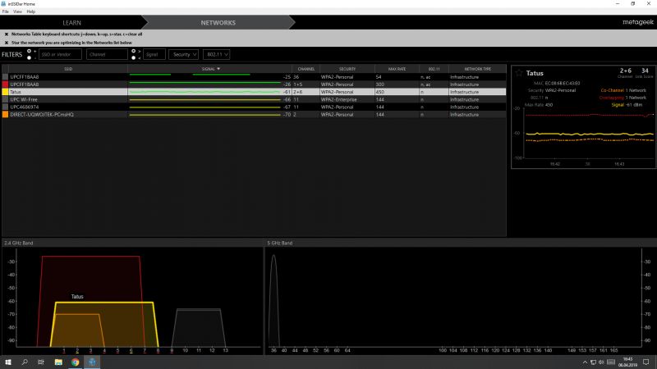Switch to the NETWORKS tab
657x369 pixels.
(x=218, y=23)
